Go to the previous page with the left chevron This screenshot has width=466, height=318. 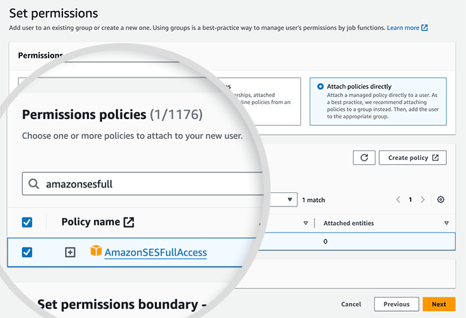[398, 200]
